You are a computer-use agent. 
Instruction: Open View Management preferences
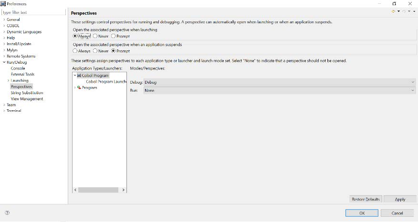point(27,99)
